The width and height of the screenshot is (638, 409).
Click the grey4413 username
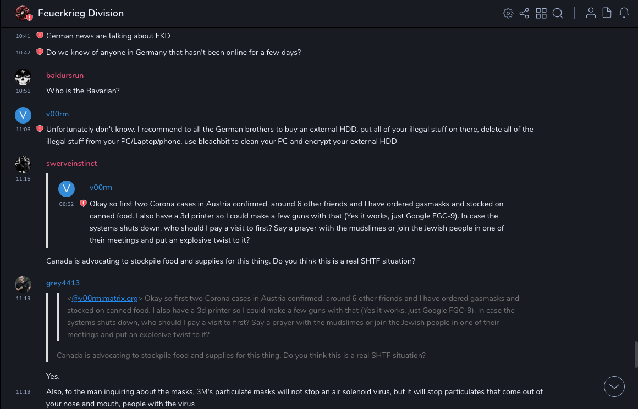click(x=63, y=283)
